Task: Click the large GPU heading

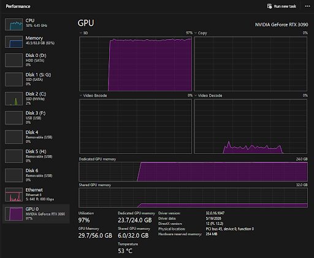Action: [86, 23]
